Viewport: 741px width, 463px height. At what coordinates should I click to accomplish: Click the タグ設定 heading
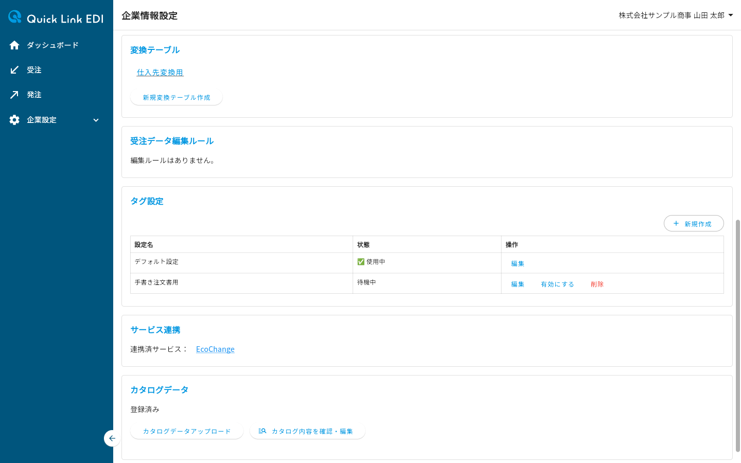point(147,201)
